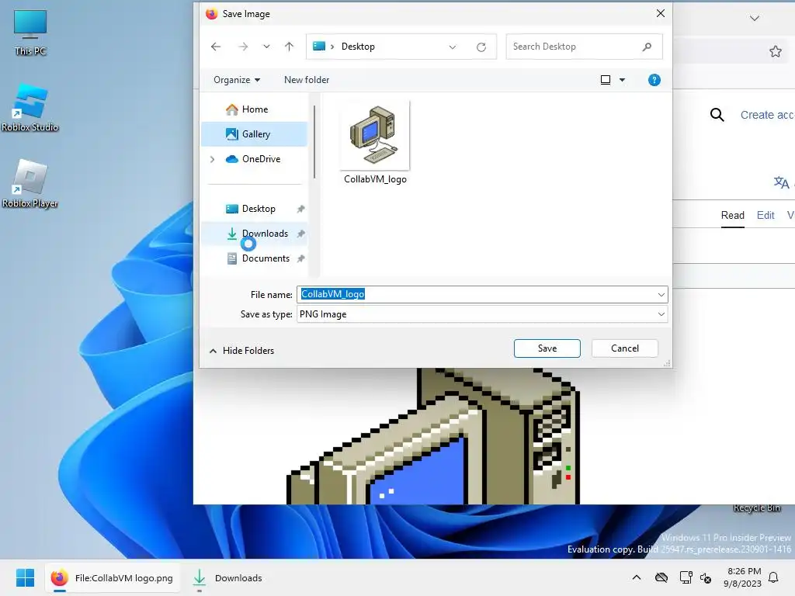Click the navigation pane scrollbar
Screen dimensions: 795x596
314,142
